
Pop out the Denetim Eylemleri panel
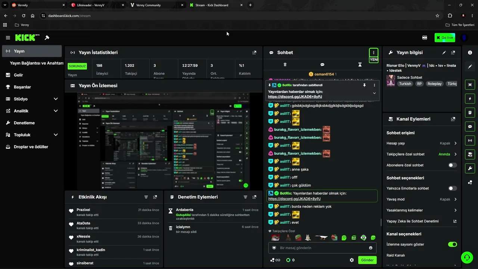254,197
